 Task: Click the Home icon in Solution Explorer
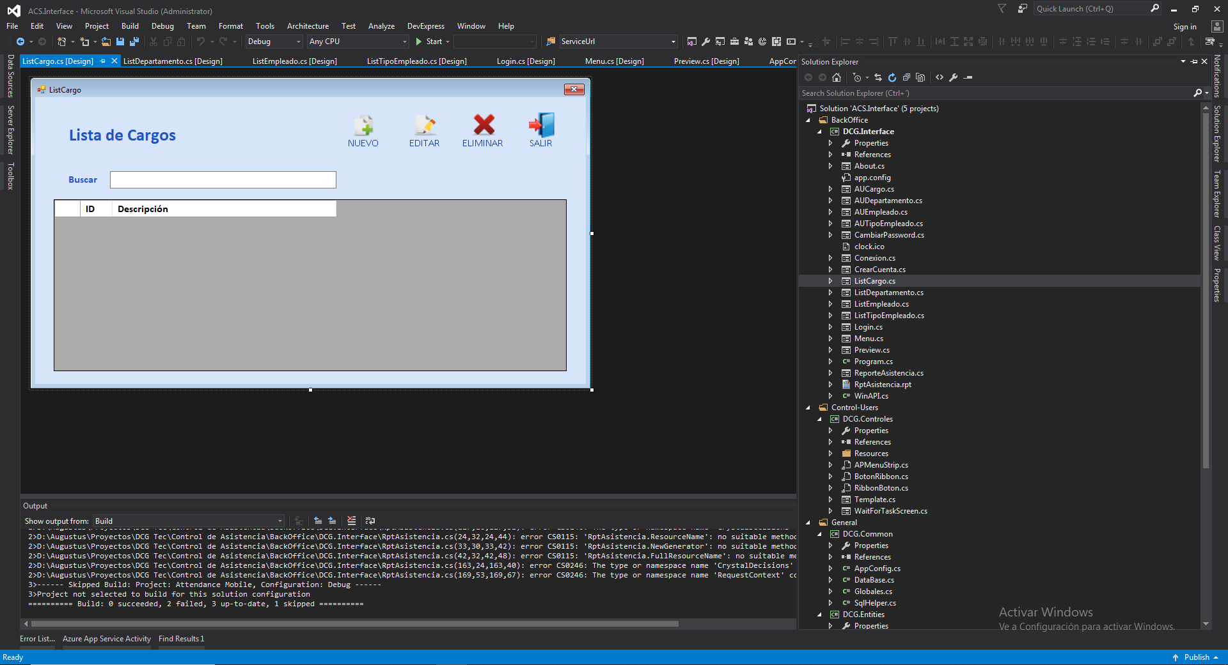click(x=837, y=77)
